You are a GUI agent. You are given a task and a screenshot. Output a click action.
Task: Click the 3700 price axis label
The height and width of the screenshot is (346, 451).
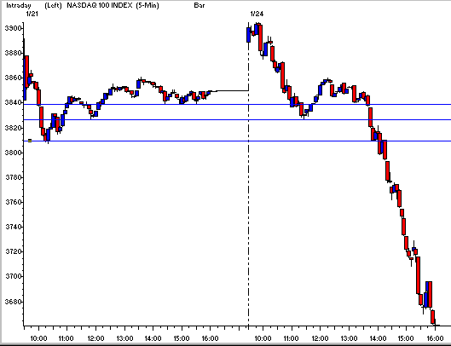click(13, 276)
